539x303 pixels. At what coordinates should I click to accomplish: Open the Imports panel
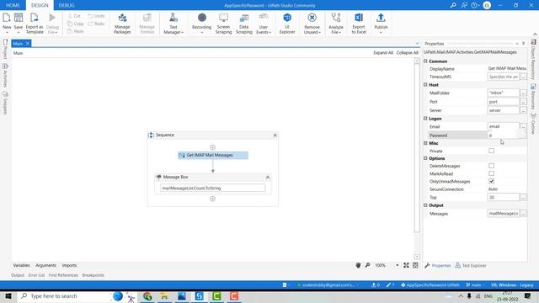click(69, 265)
